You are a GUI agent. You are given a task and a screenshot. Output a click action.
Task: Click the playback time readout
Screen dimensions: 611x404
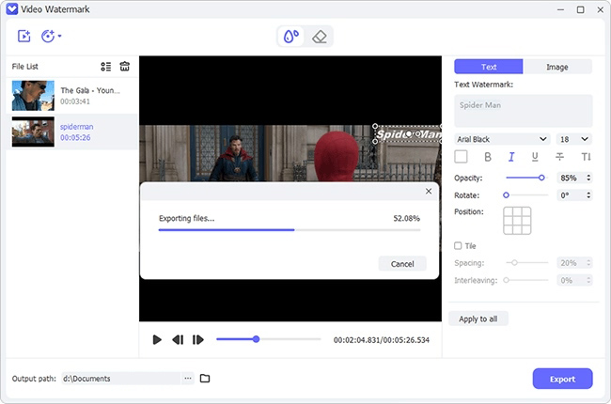[x=381, y=340]
